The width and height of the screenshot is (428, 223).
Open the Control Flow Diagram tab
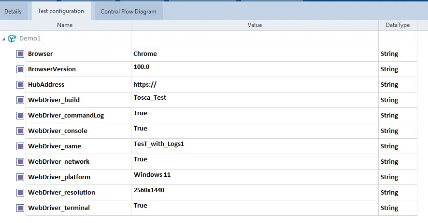(128, 12)
